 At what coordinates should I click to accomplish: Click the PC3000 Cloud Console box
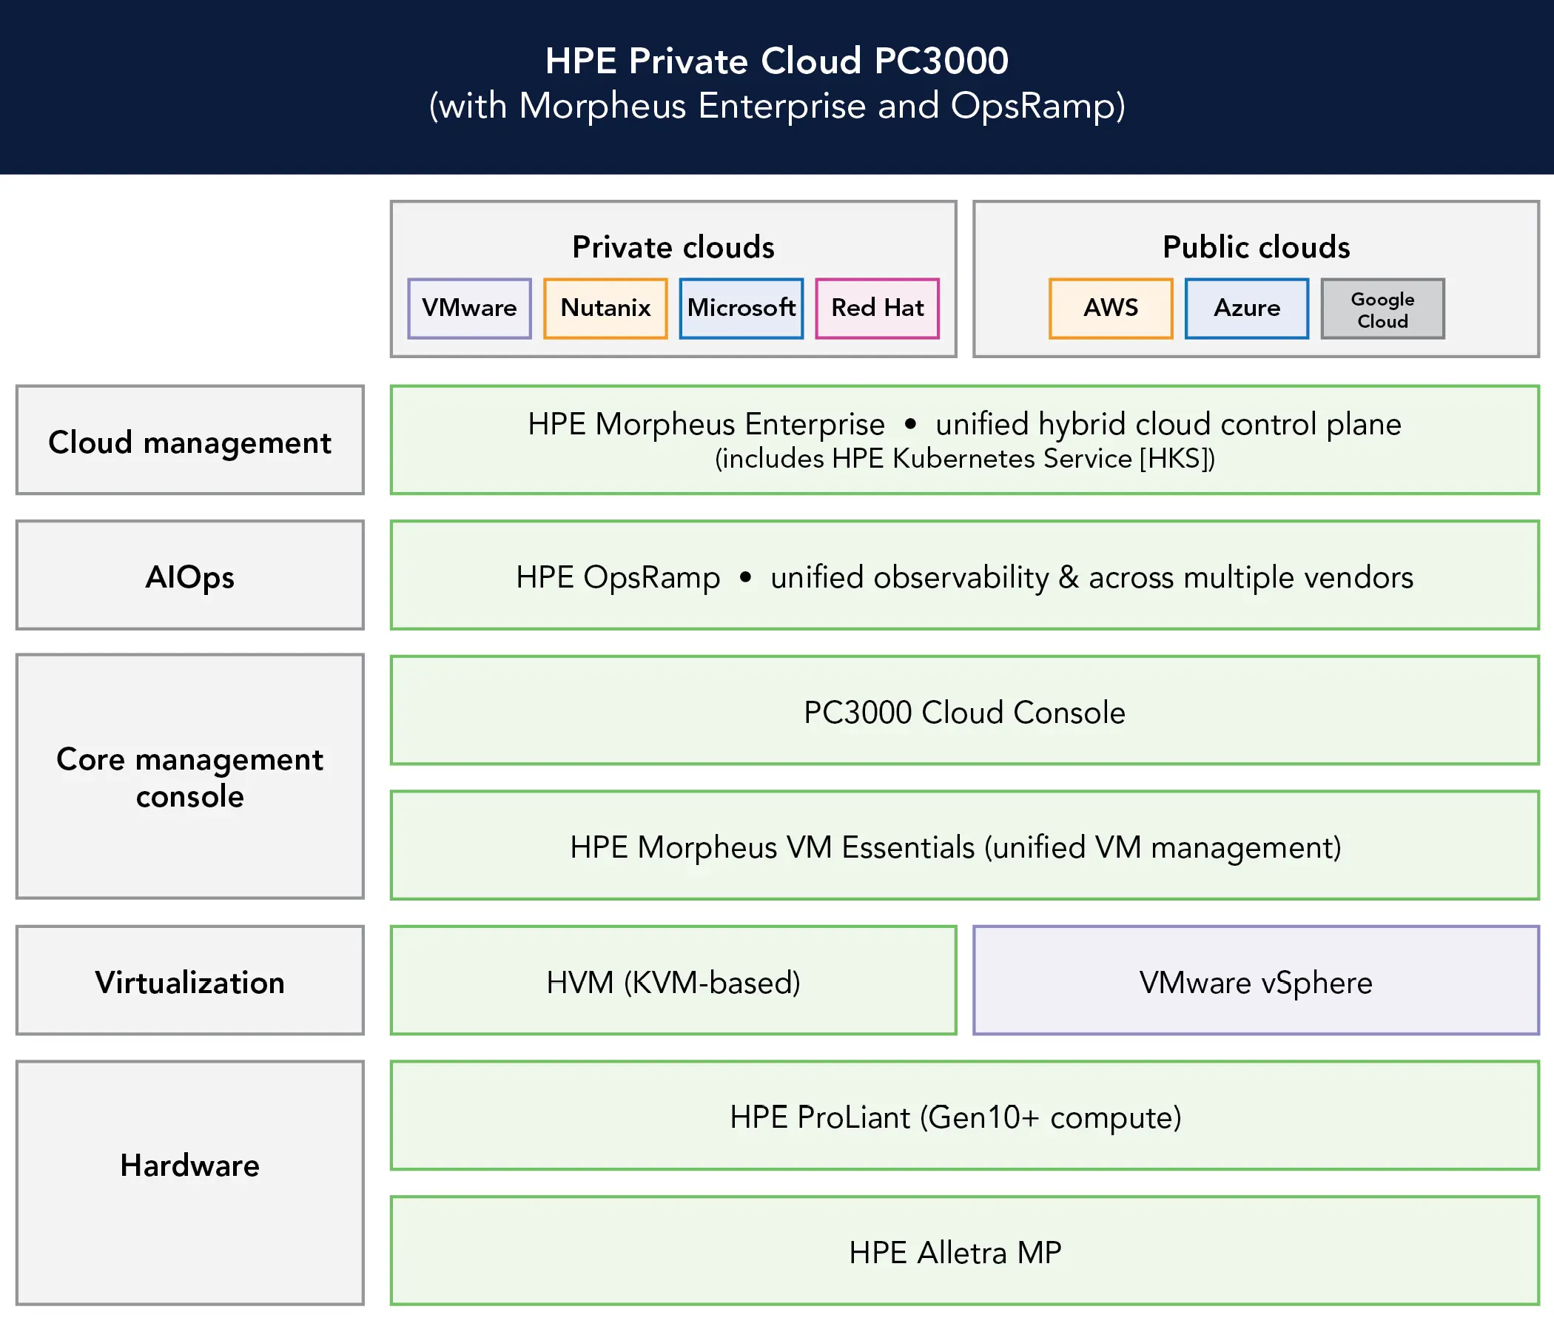(964, 710)
